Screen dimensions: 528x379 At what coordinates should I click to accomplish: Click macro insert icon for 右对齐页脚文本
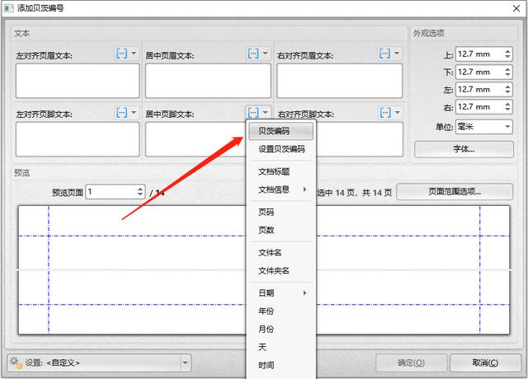385,112
